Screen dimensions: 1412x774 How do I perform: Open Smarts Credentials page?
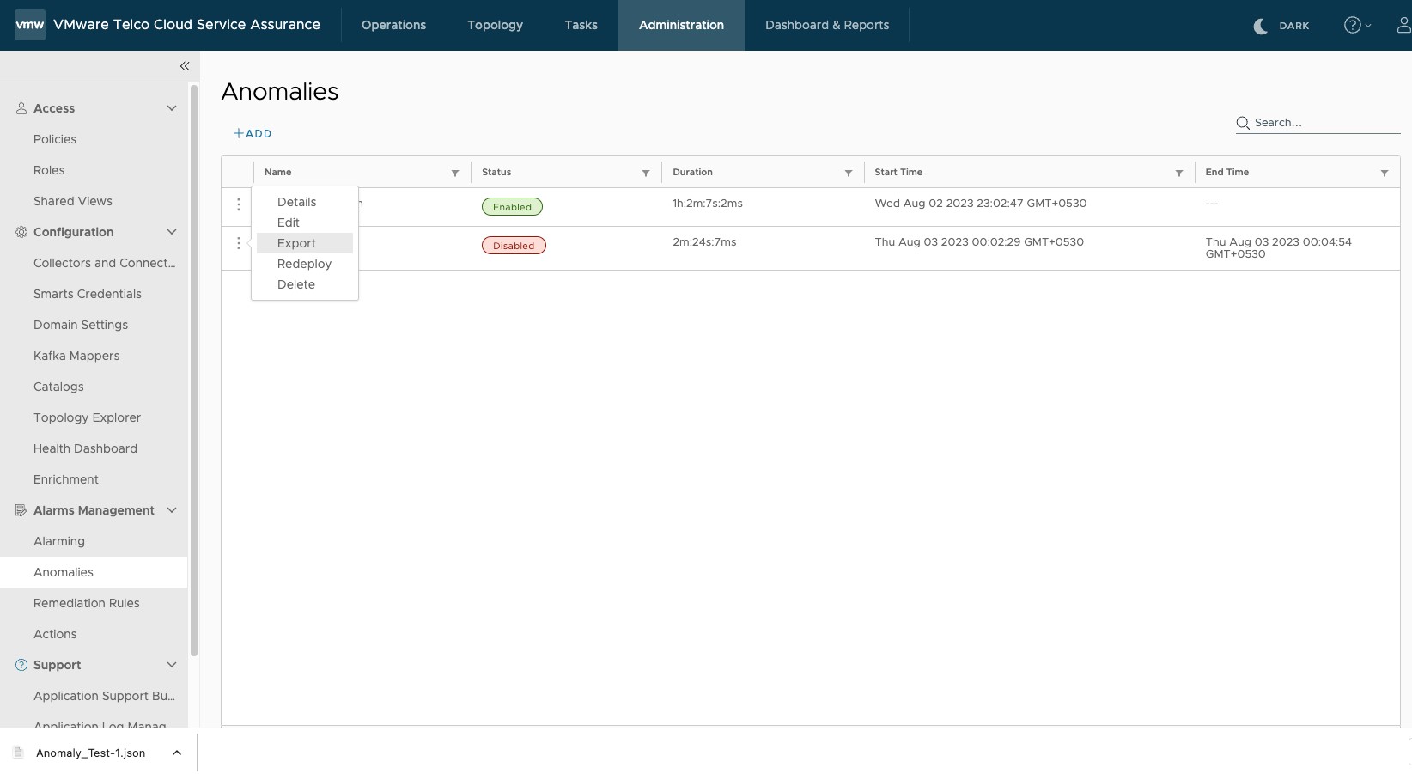(88, 294)
